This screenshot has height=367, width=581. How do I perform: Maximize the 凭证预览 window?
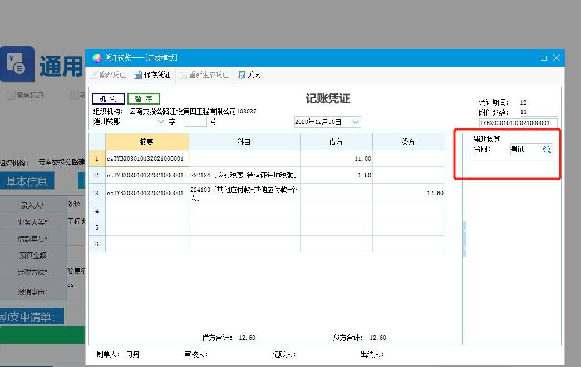coord(544,58)
